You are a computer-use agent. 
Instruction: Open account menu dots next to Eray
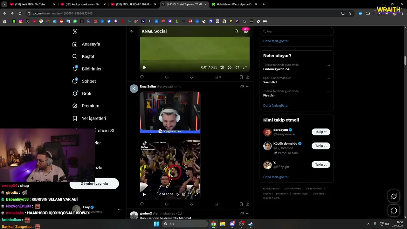click(120, 209)
